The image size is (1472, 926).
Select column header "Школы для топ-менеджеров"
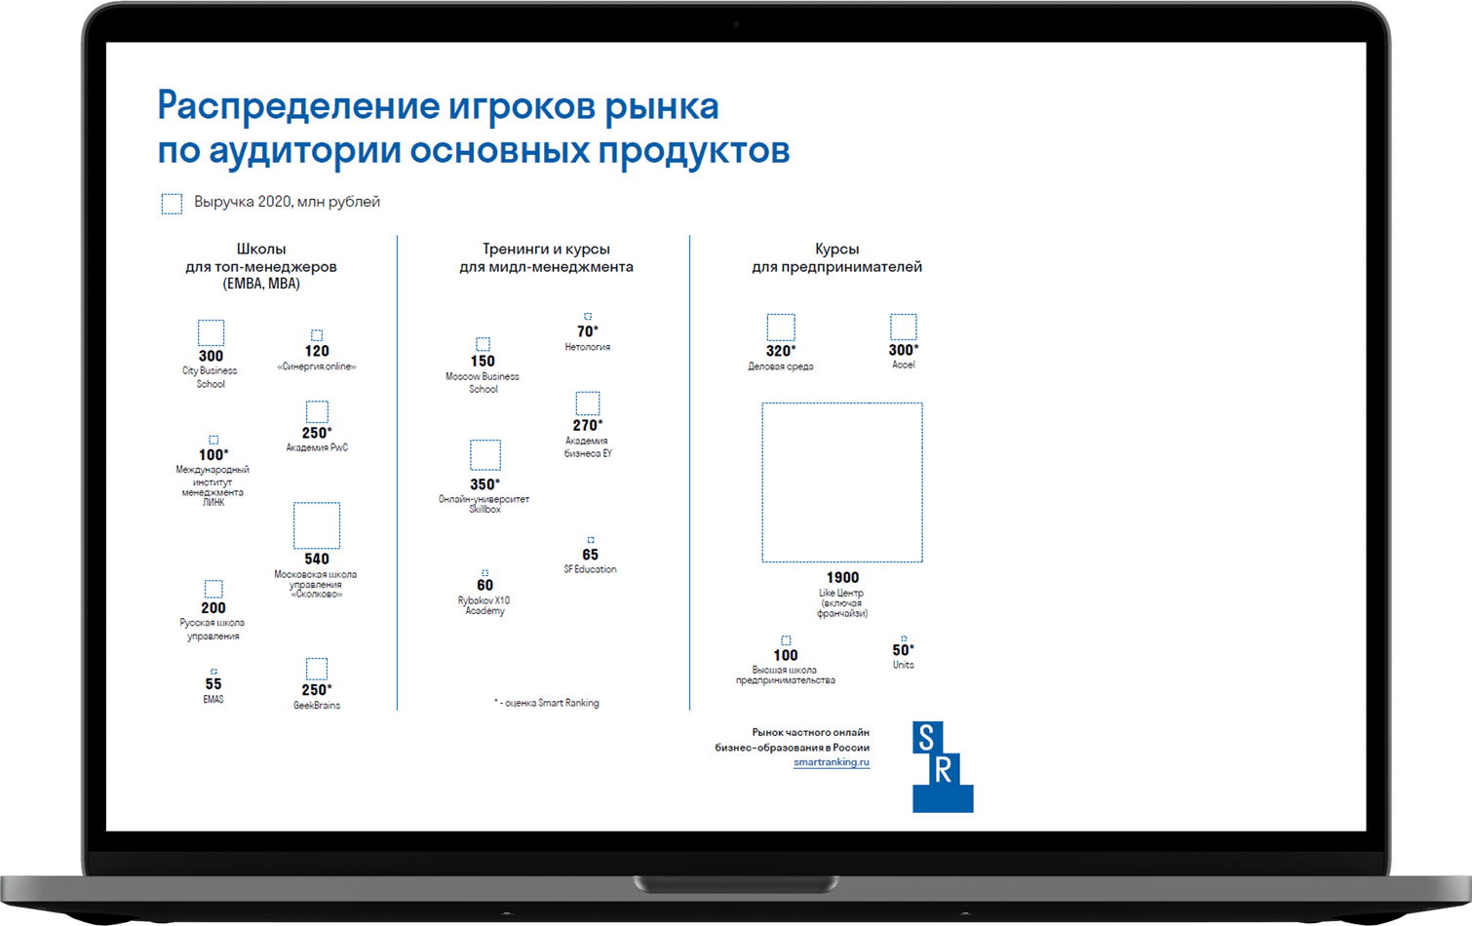point(261,266)
